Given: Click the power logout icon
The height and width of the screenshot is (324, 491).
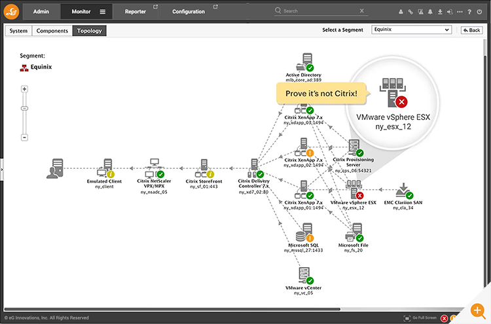Looking at the screenshot, I should click(479, 12).
